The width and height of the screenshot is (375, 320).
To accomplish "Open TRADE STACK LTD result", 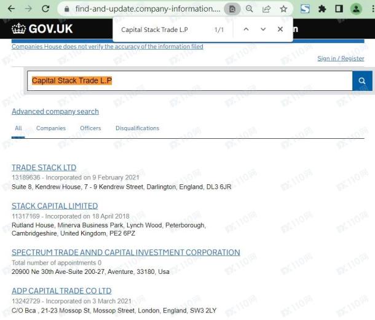I will point(44,168).
